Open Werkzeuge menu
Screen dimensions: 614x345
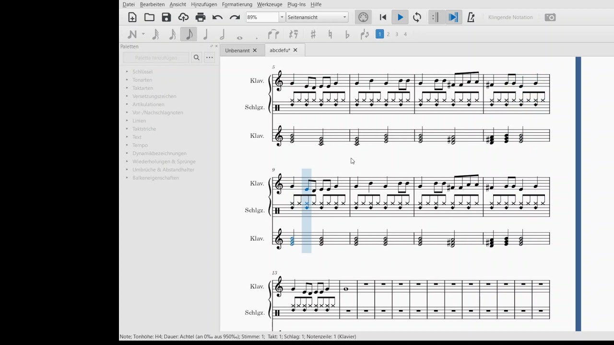[x=270, y=4]
